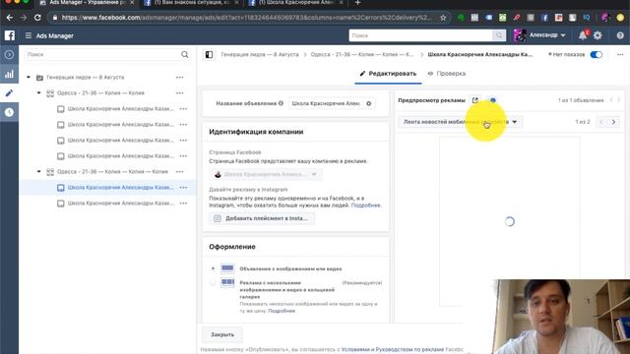Switch to the Проверка tab

(x=447, y=74)
